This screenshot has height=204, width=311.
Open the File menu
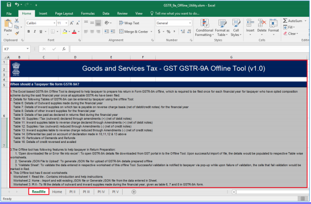[9, 13]
